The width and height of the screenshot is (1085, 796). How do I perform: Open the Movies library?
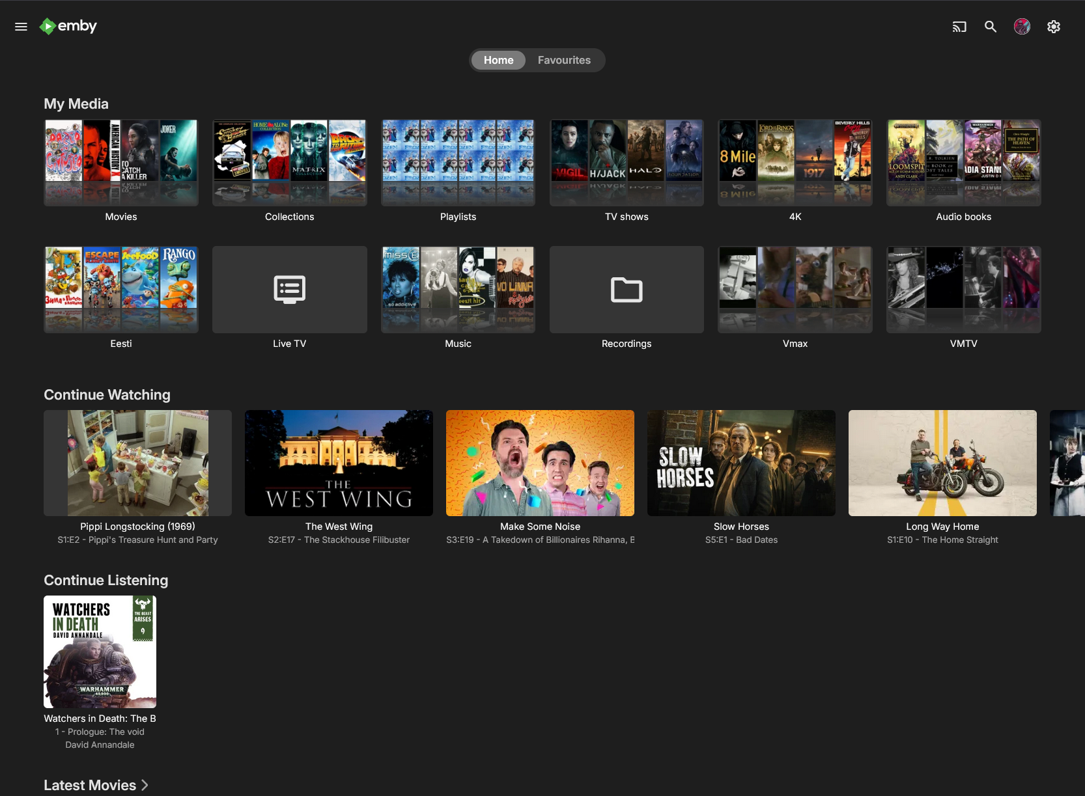[x=121, y=163]
